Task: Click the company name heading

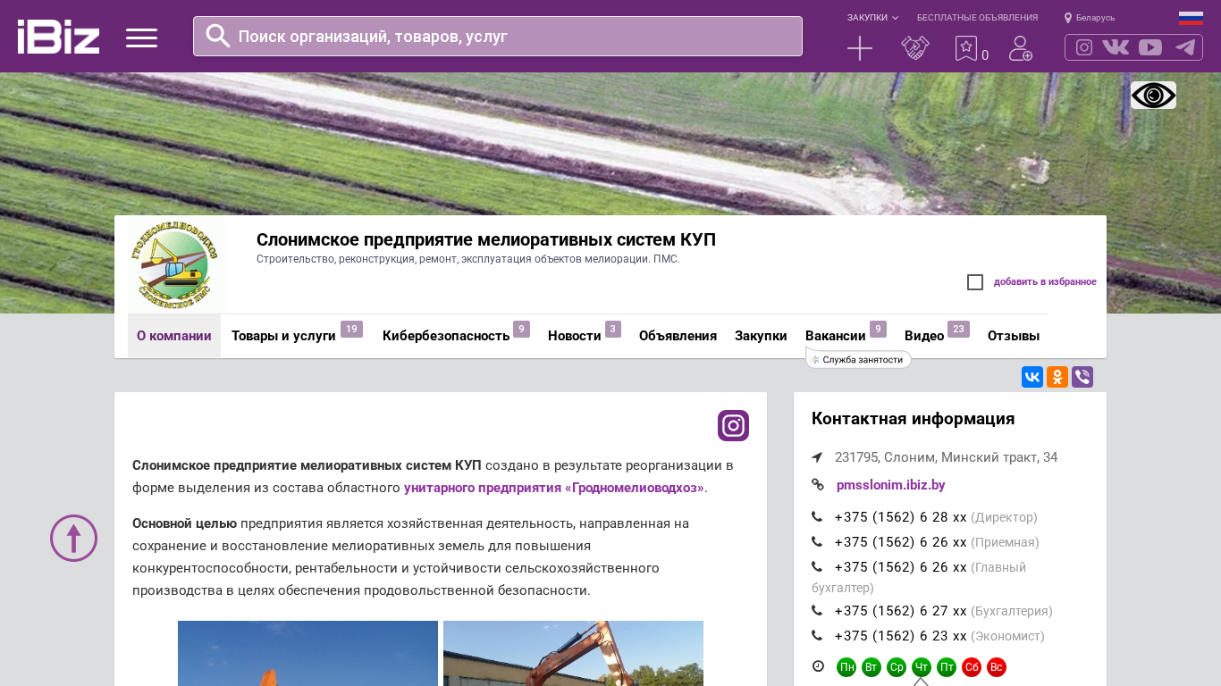Action: (486, 239)
